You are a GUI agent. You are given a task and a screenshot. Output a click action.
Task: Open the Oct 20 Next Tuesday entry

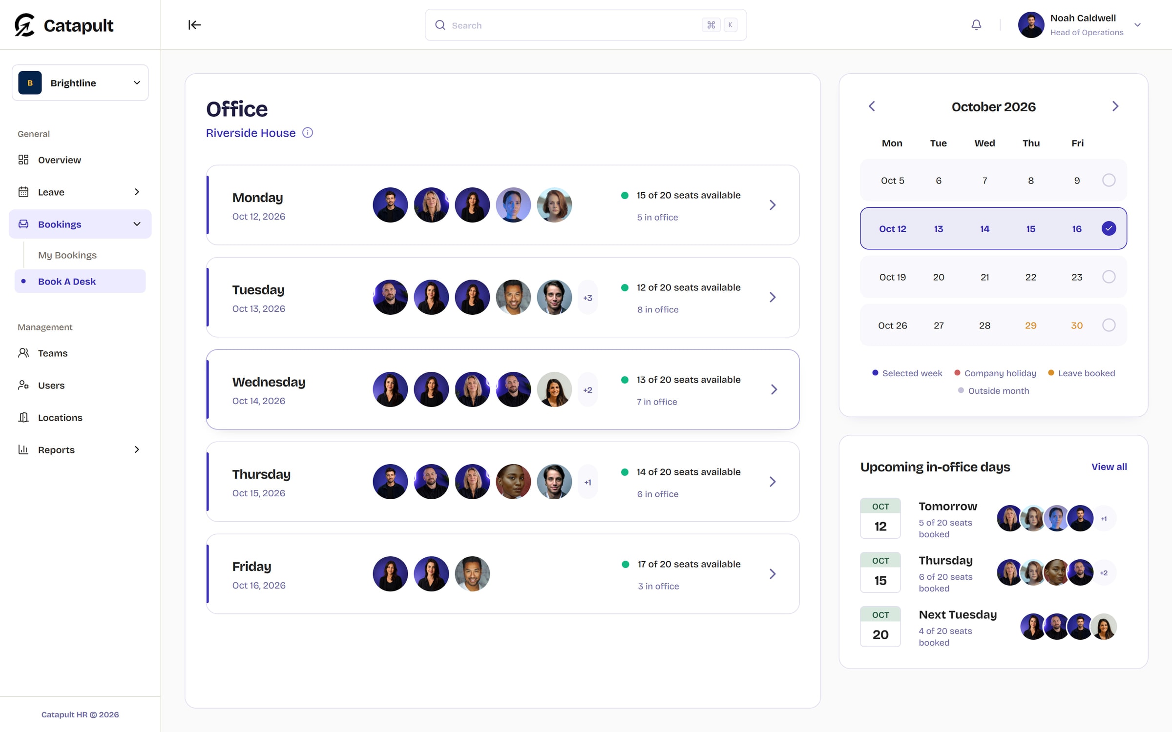click(993, 627)
